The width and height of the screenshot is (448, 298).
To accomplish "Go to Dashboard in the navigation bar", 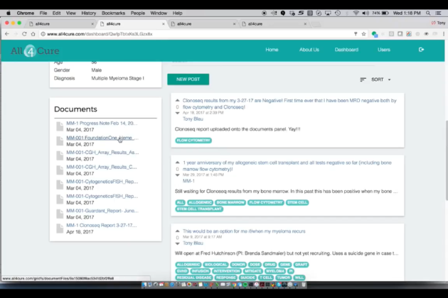I will point(346,50).
